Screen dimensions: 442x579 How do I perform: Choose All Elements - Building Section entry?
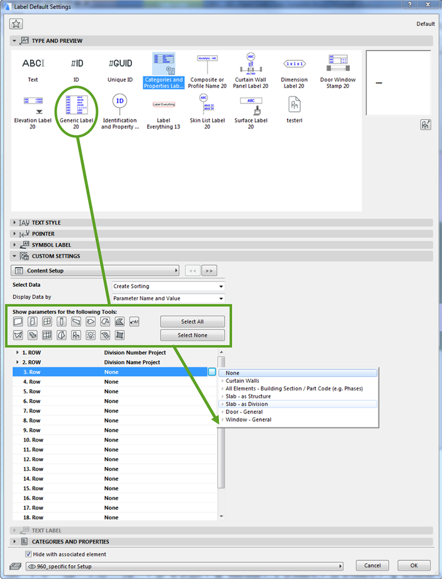[x=298, y=389]
